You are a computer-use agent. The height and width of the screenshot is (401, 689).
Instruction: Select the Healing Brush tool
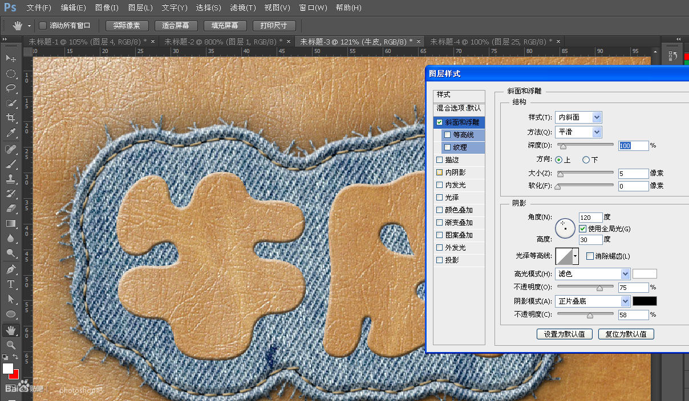click(11, 149)
